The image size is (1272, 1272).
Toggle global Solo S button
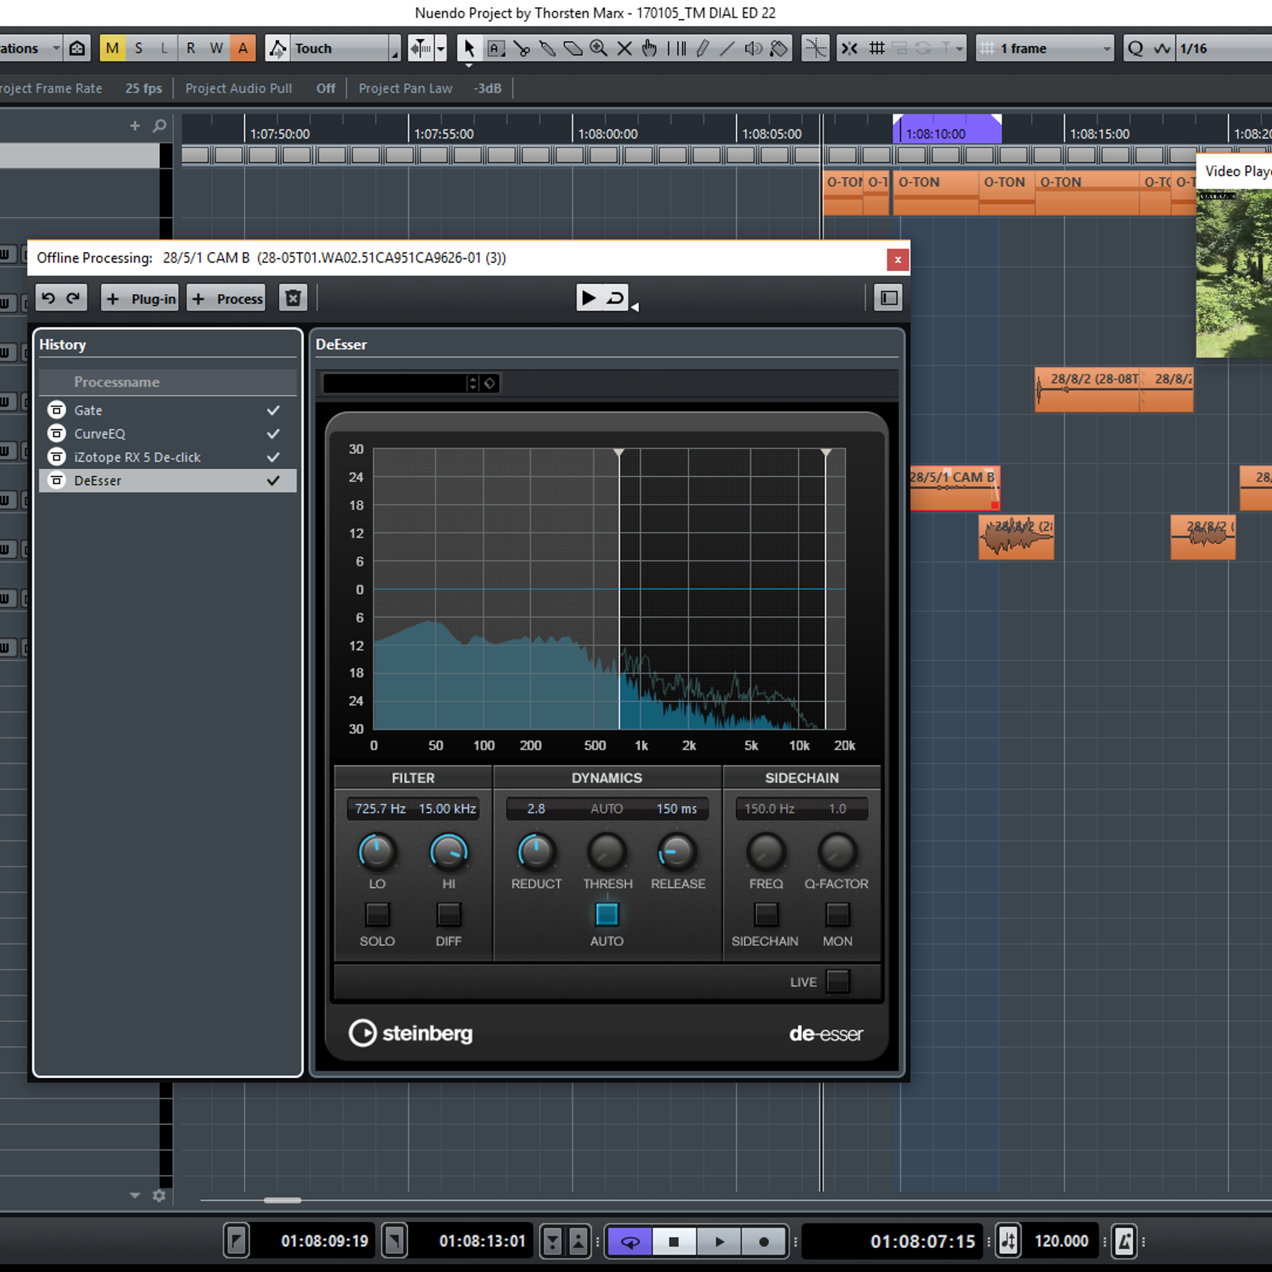(139, 48)
